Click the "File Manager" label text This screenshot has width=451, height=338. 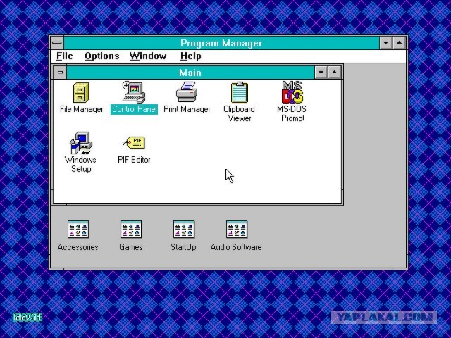pos(82,109)
